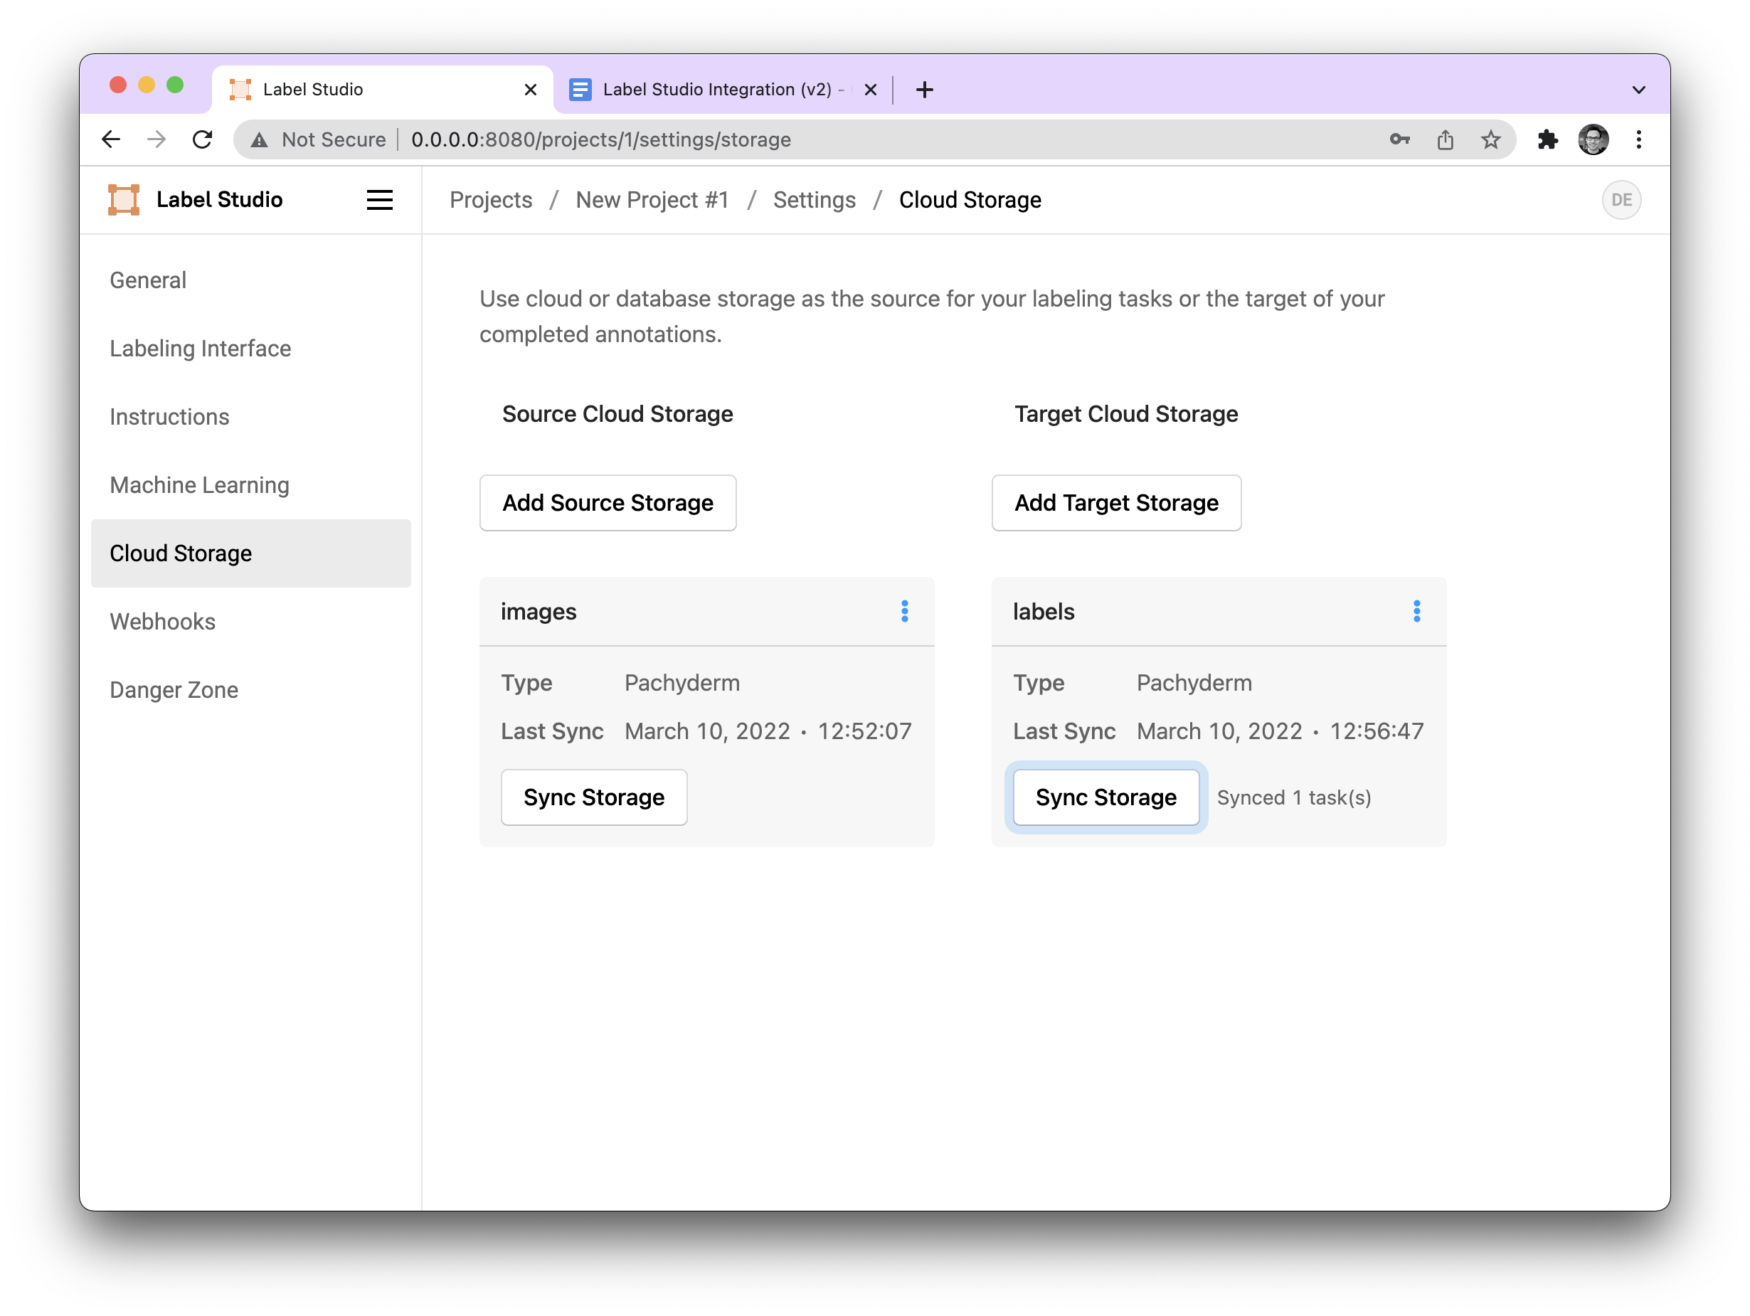Navigate to Machine Learning settings

click(199, 484)
